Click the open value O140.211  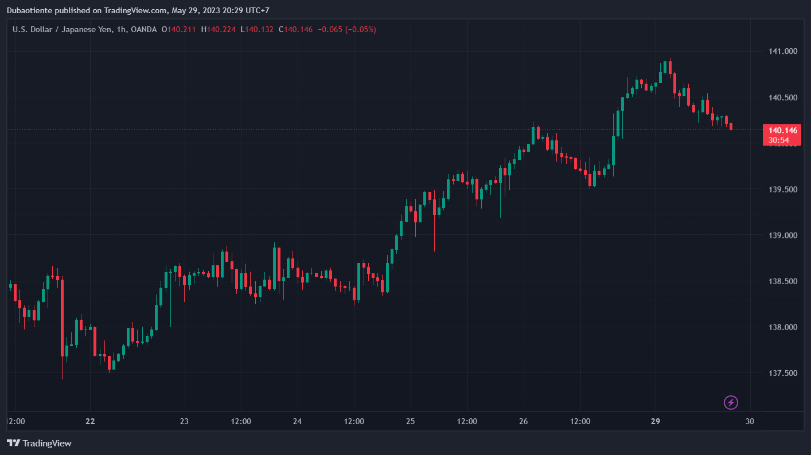click(179, 29)
